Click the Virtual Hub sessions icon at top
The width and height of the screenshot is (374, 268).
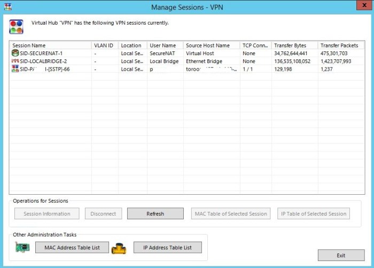(x=17, y=26)
